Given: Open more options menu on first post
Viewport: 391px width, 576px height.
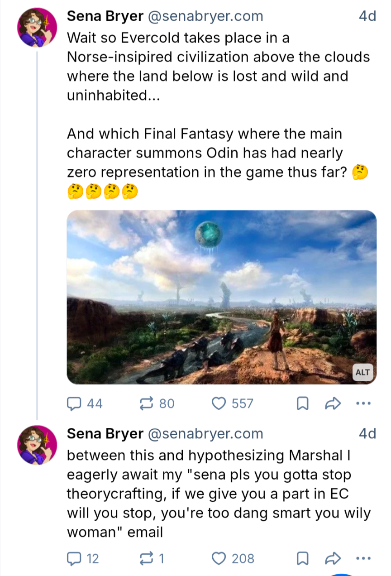Looking at the screenshot, I should 363,403.
